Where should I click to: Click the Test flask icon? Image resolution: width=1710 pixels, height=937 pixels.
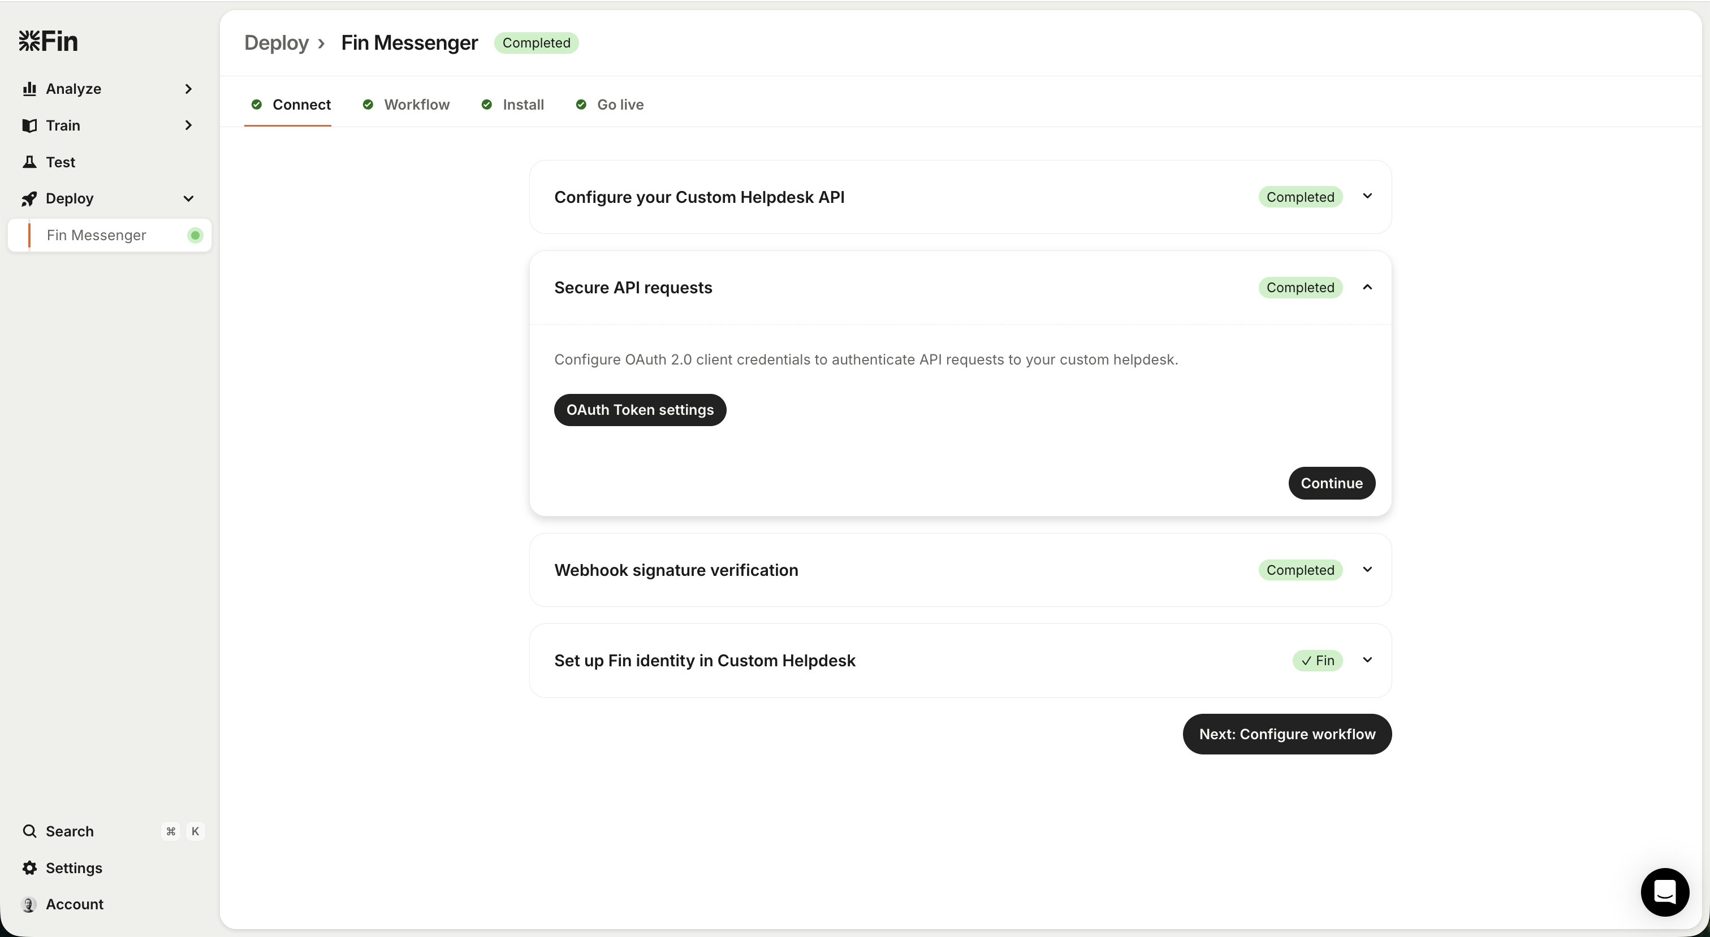coord(29,162)
